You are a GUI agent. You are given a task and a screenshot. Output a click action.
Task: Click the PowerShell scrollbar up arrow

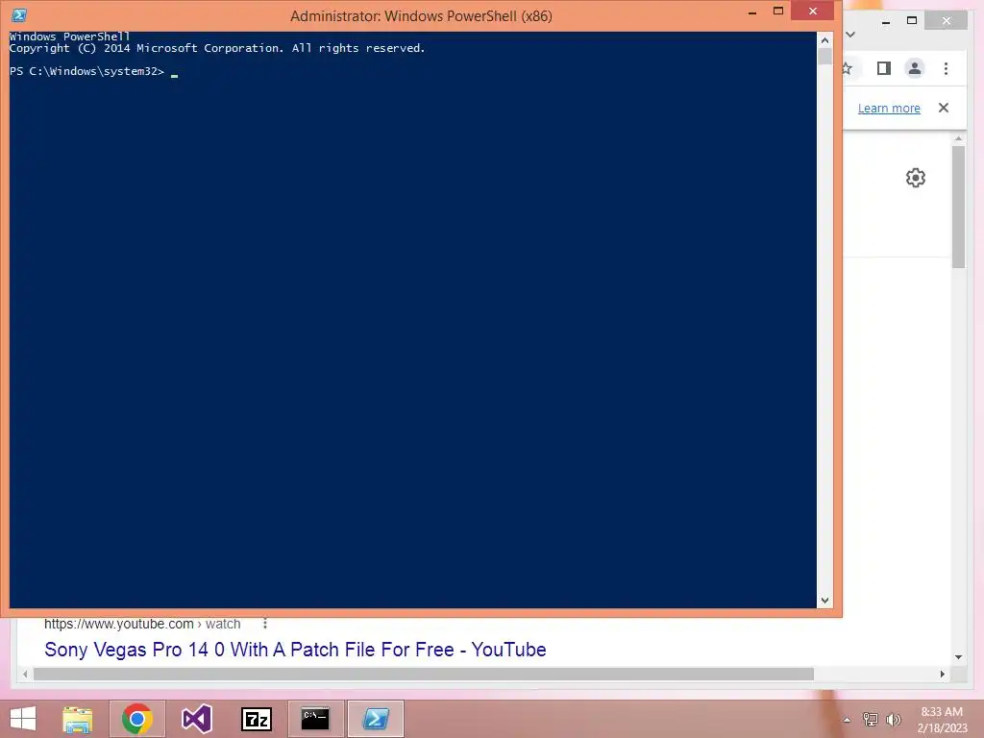(824, 40)
